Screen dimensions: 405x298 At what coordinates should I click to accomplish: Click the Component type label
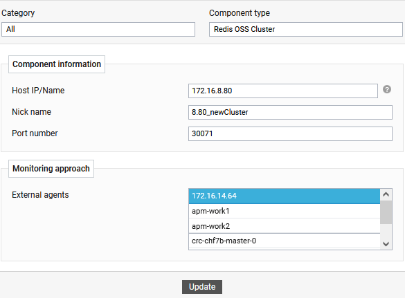coord(240,13)
